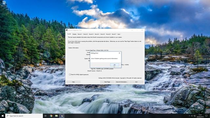
Task: Open the Sound 7 tab
Action: [x=114, y=34]
